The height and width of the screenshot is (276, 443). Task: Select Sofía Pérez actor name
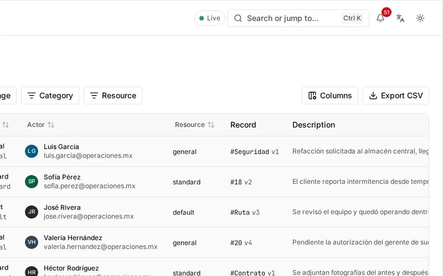[x=62, y=177]
